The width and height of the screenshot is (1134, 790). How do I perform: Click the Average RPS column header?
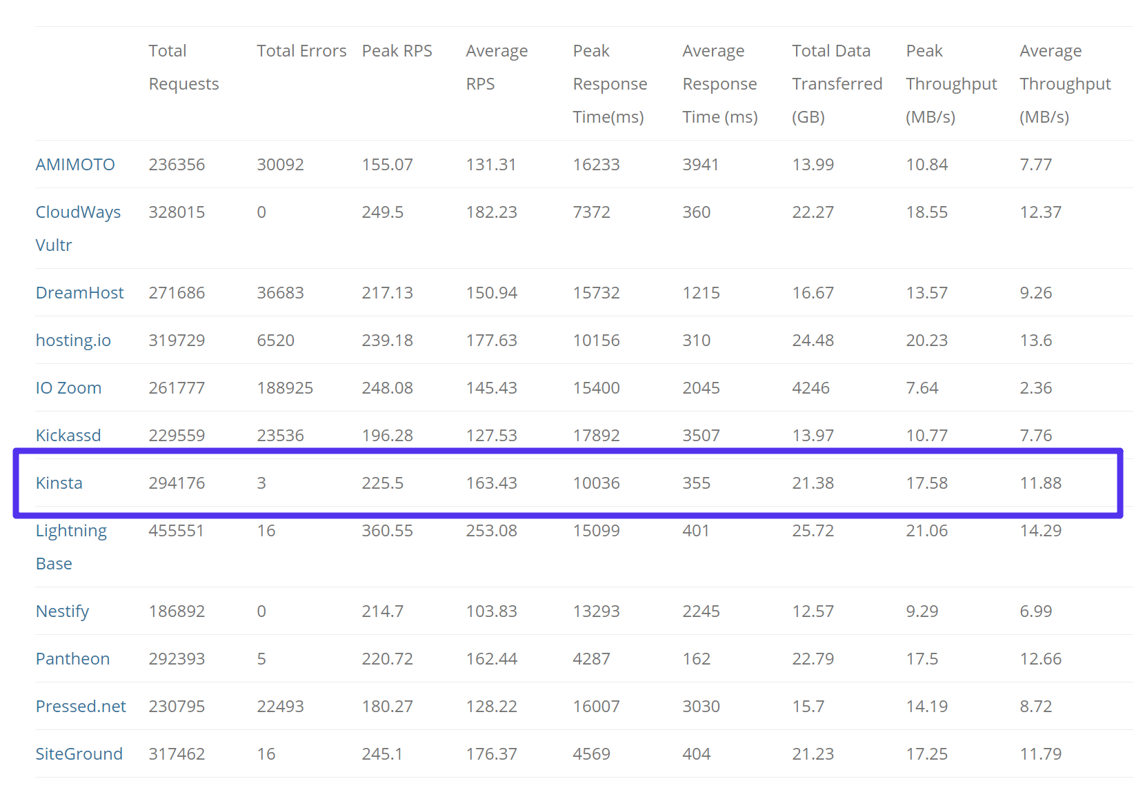pyautogui.click(x=497, y=68)
